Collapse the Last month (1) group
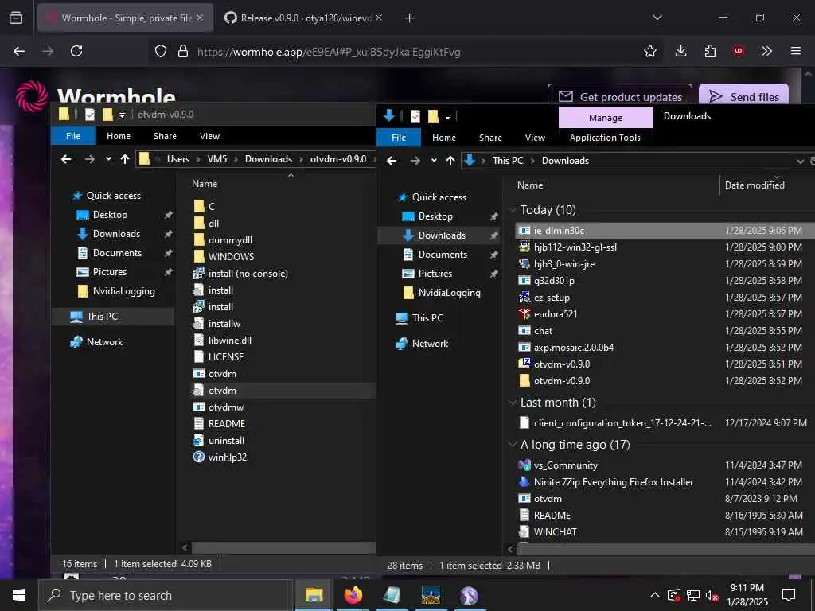Image resolution: width=815 pixels, height=611 pixels. click(x=513, y=403)
